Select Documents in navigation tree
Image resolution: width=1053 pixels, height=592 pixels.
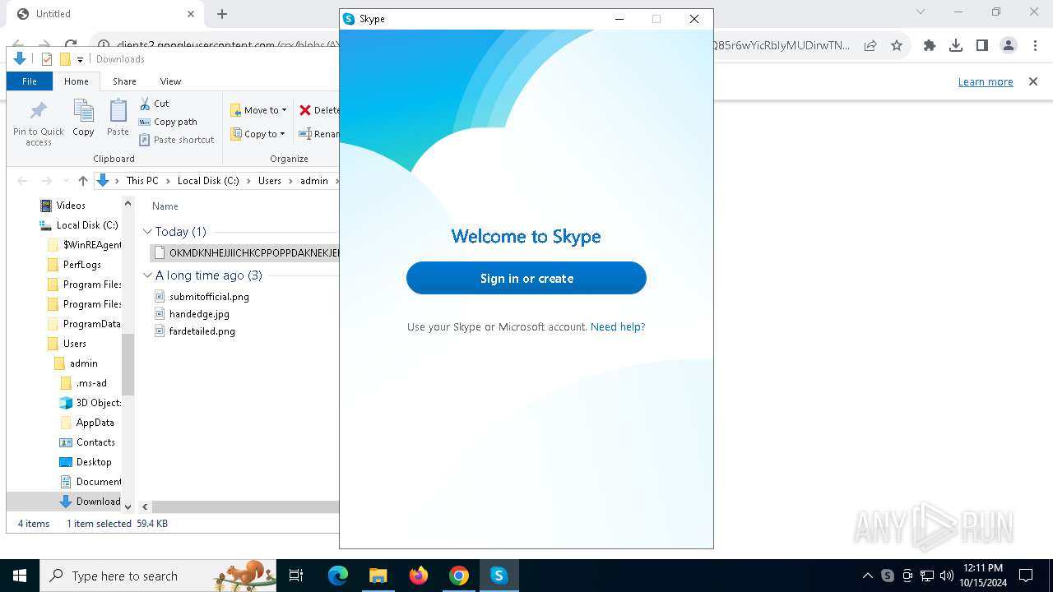[99, 482]
